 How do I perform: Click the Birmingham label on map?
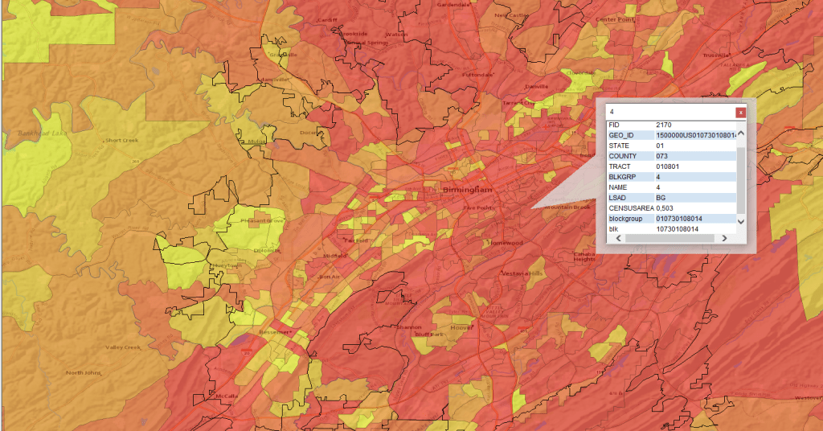pos(467,190)
